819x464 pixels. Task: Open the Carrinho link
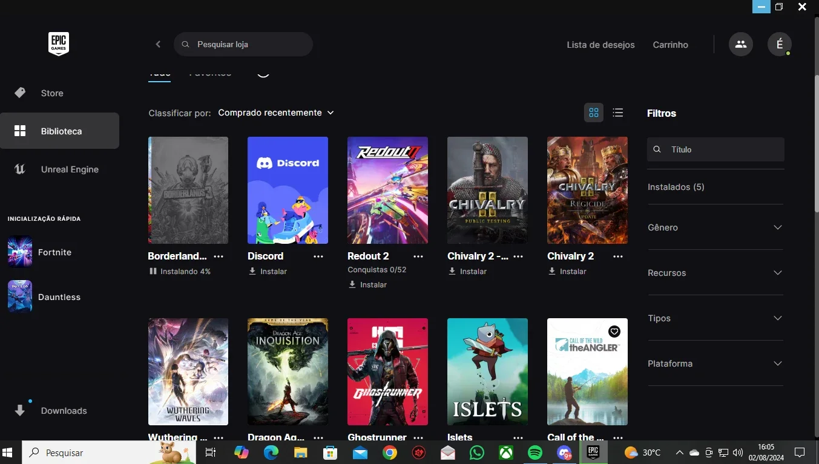click(x=670, y=45)
